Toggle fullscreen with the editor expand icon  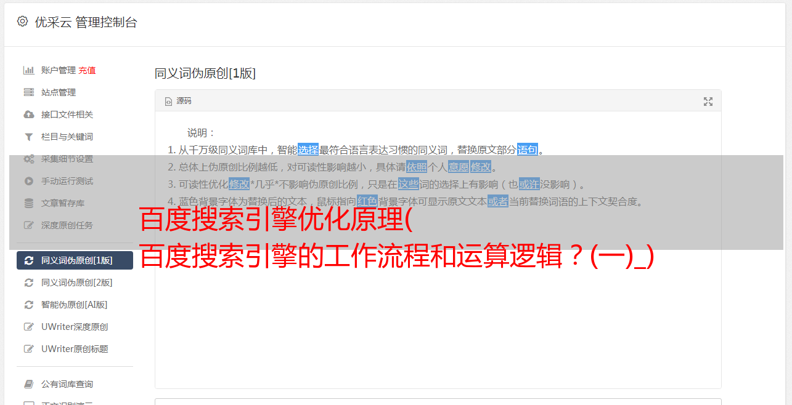(708, 102)
